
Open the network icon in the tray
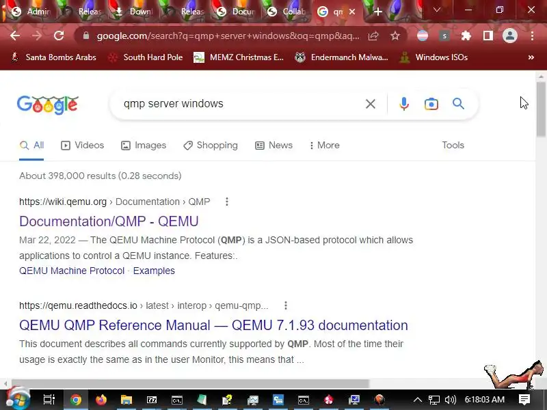click(434, 400)
